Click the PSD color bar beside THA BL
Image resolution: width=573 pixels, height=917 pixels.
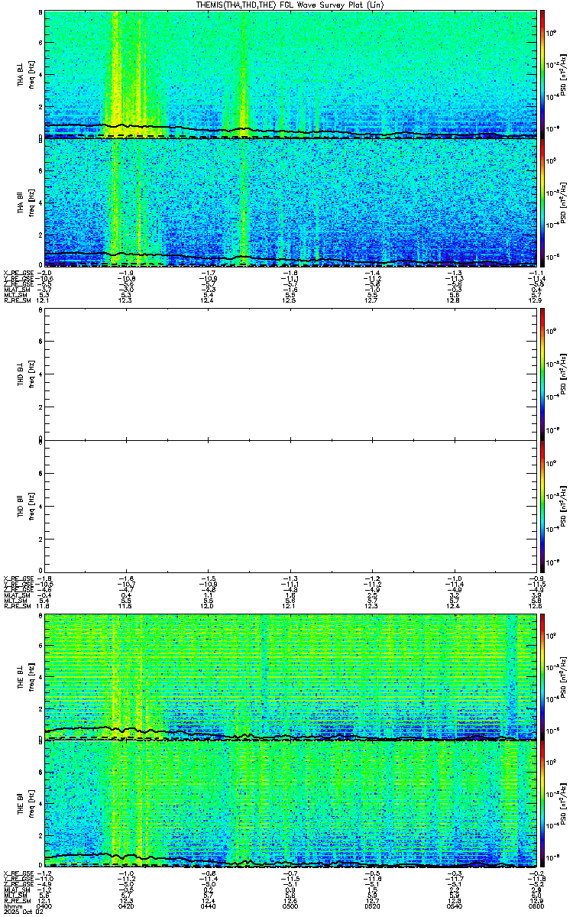pos(543,74)
